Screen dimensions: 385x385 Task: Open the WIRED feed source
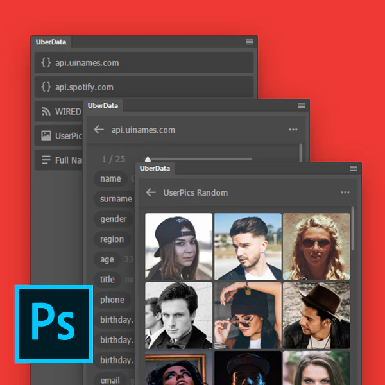pyautogui.click(x=58, y=111)
